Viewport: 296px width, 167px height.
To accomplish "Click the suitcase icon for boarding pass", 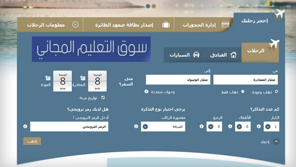I will pyautogui.click(x=166, y=25).
